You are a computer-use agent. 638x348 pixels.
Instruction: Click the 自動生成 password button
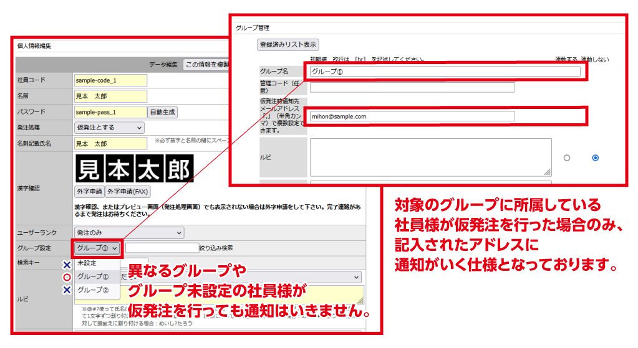point(162,112)
